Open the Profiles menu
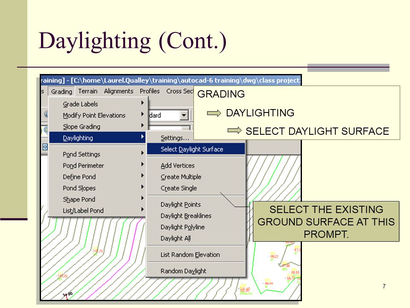 pyautogui.click(x=149, y=91)
